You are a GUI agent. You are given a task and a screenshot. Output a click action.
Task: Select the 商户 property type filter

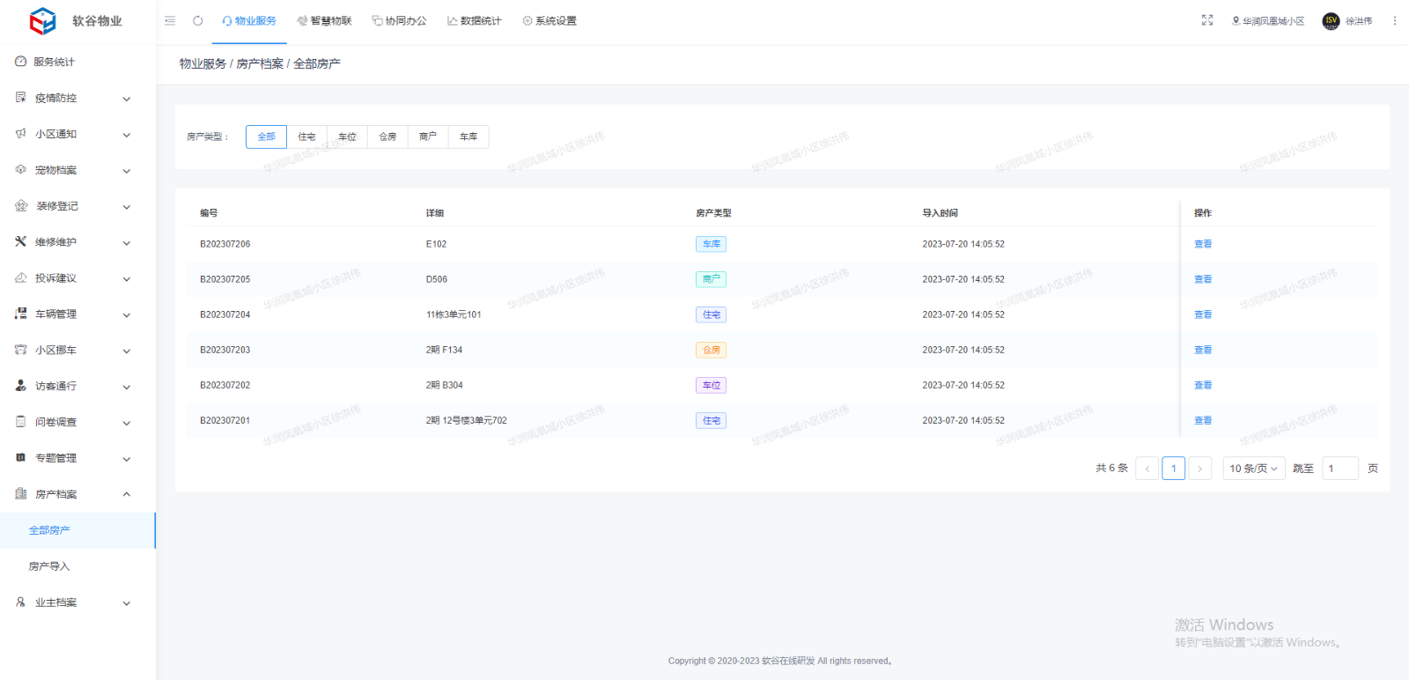click(428, 137)
